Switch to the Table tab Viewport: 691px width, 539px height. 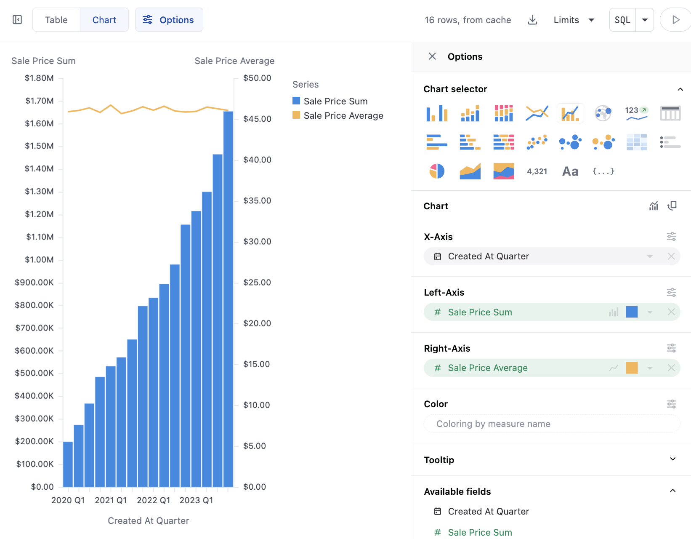[56, 20]
